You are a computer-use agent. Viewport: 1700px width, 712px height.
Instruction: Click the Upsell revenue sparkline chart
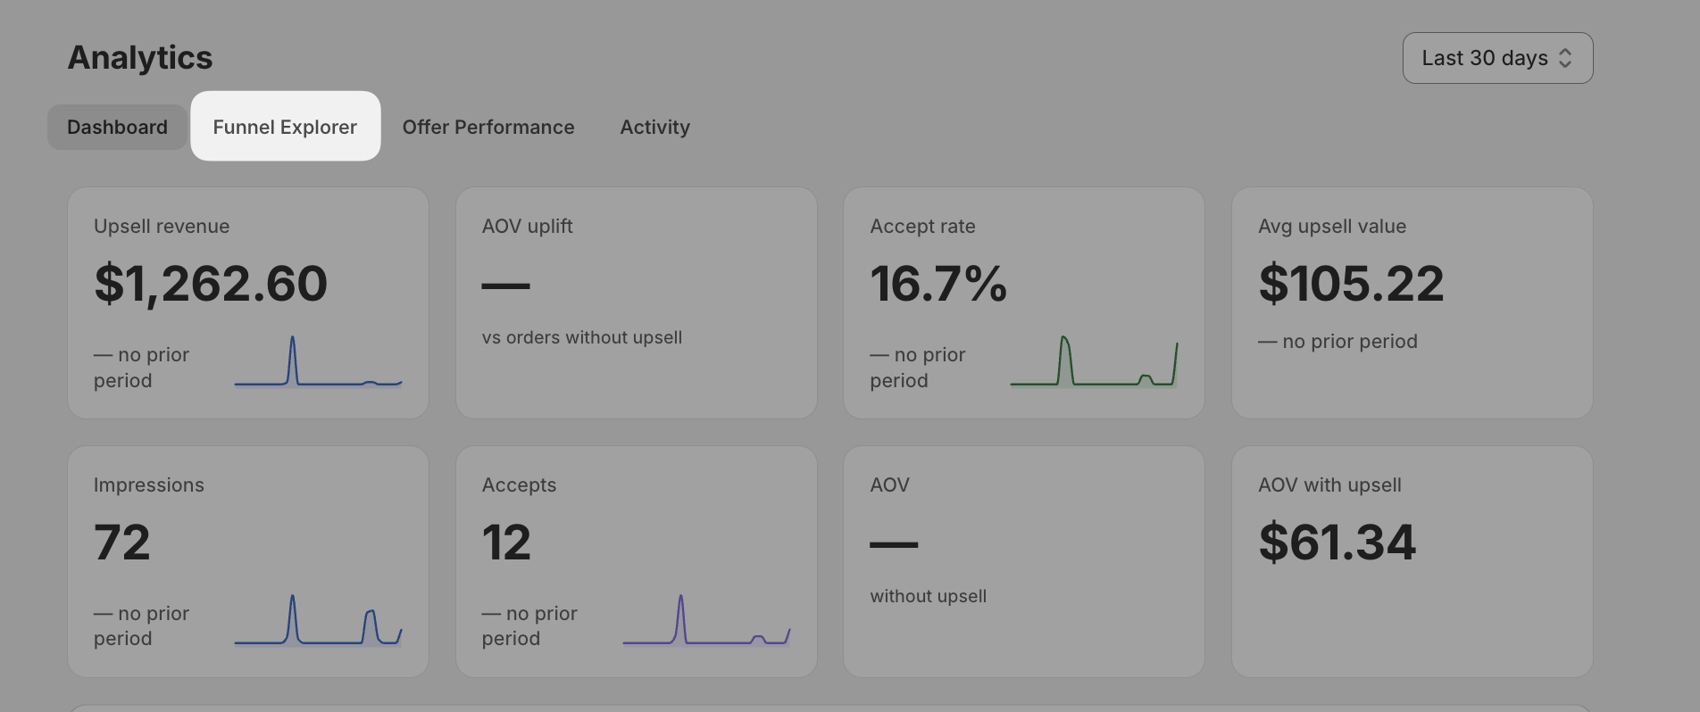coord(318,361)
